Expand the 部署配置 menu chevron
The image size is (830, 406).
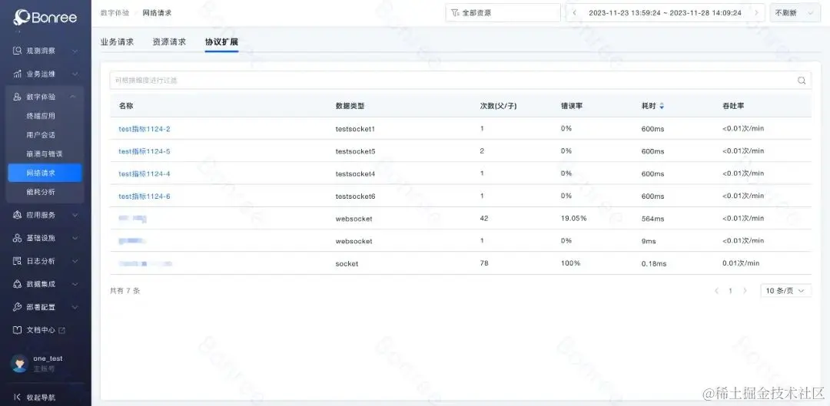click(x=75, y=307)
